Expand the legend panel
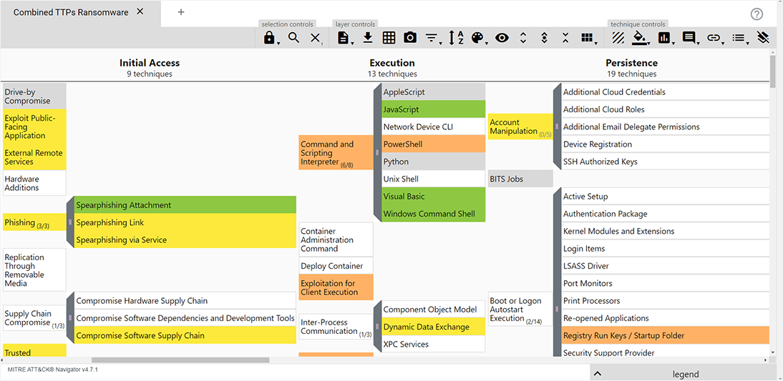 tap(598, 373)
